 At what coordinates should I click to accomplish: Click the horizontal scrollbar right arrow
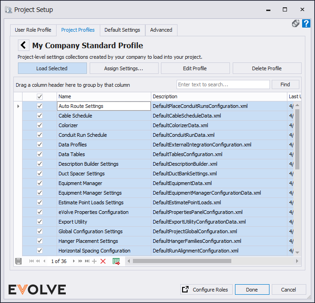tap(297, 261)
